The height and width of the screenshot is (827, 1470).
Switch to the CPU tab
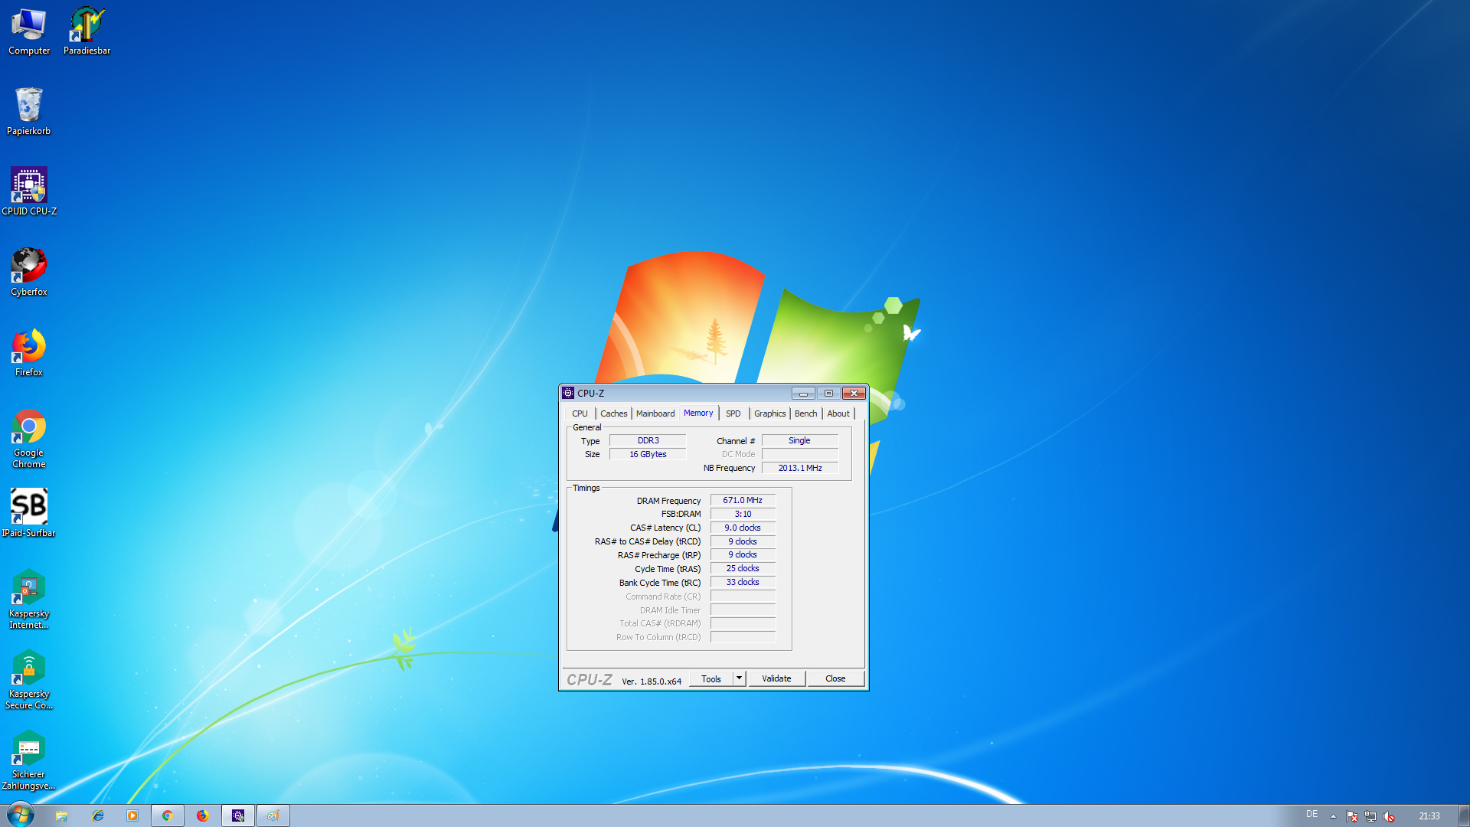580,413
